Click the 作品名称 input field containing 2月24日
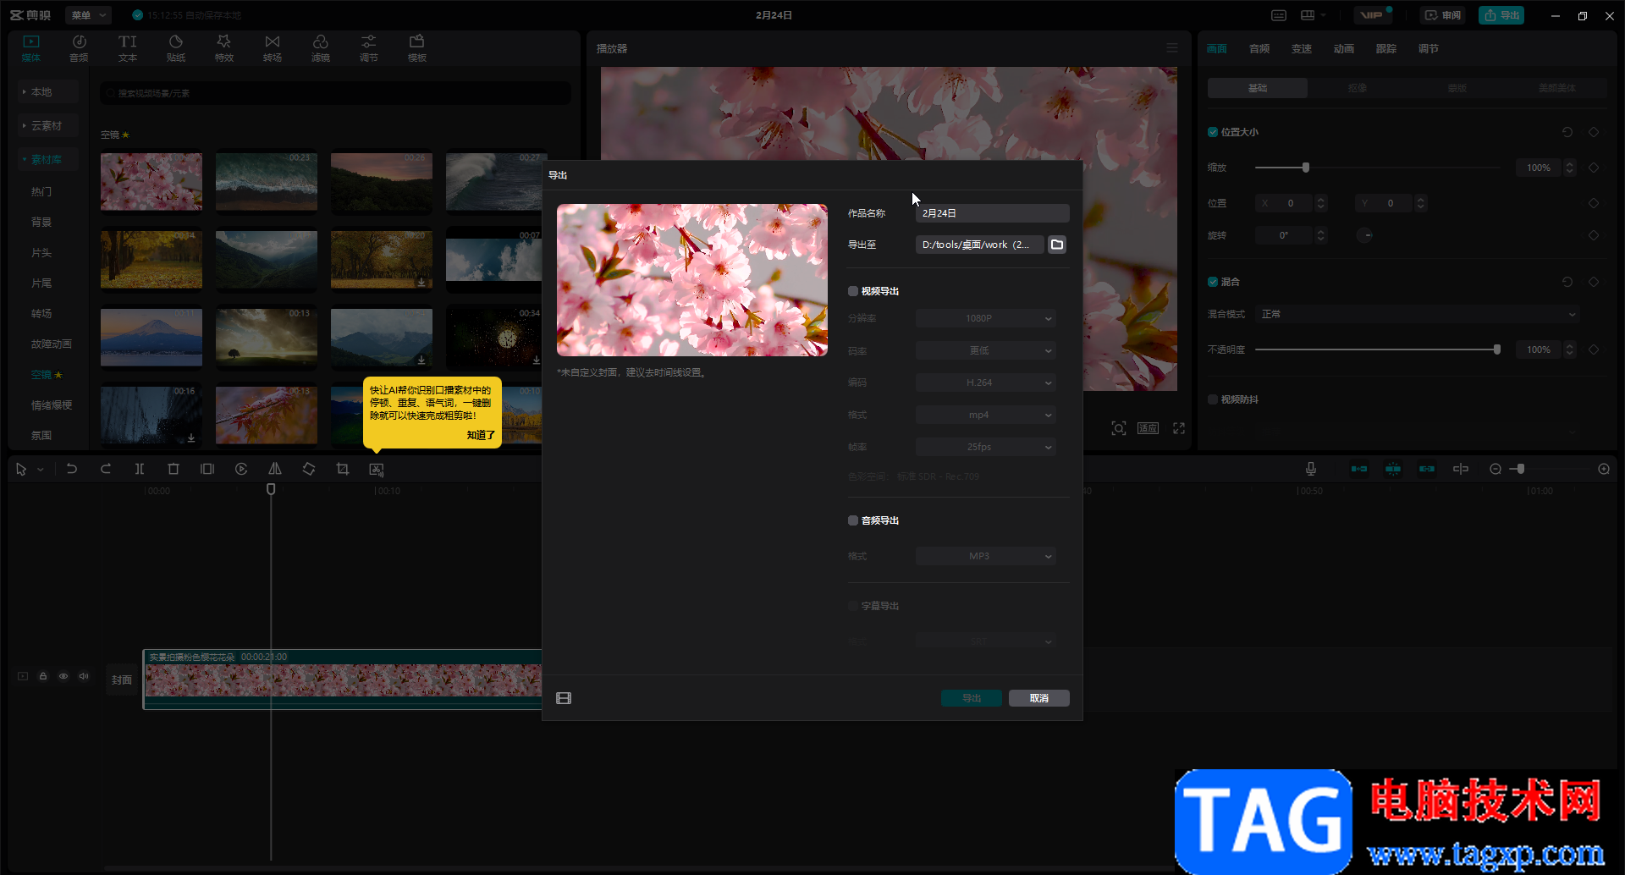Image resolution: width=1625 pixels, height=875 pixels. 993,213
